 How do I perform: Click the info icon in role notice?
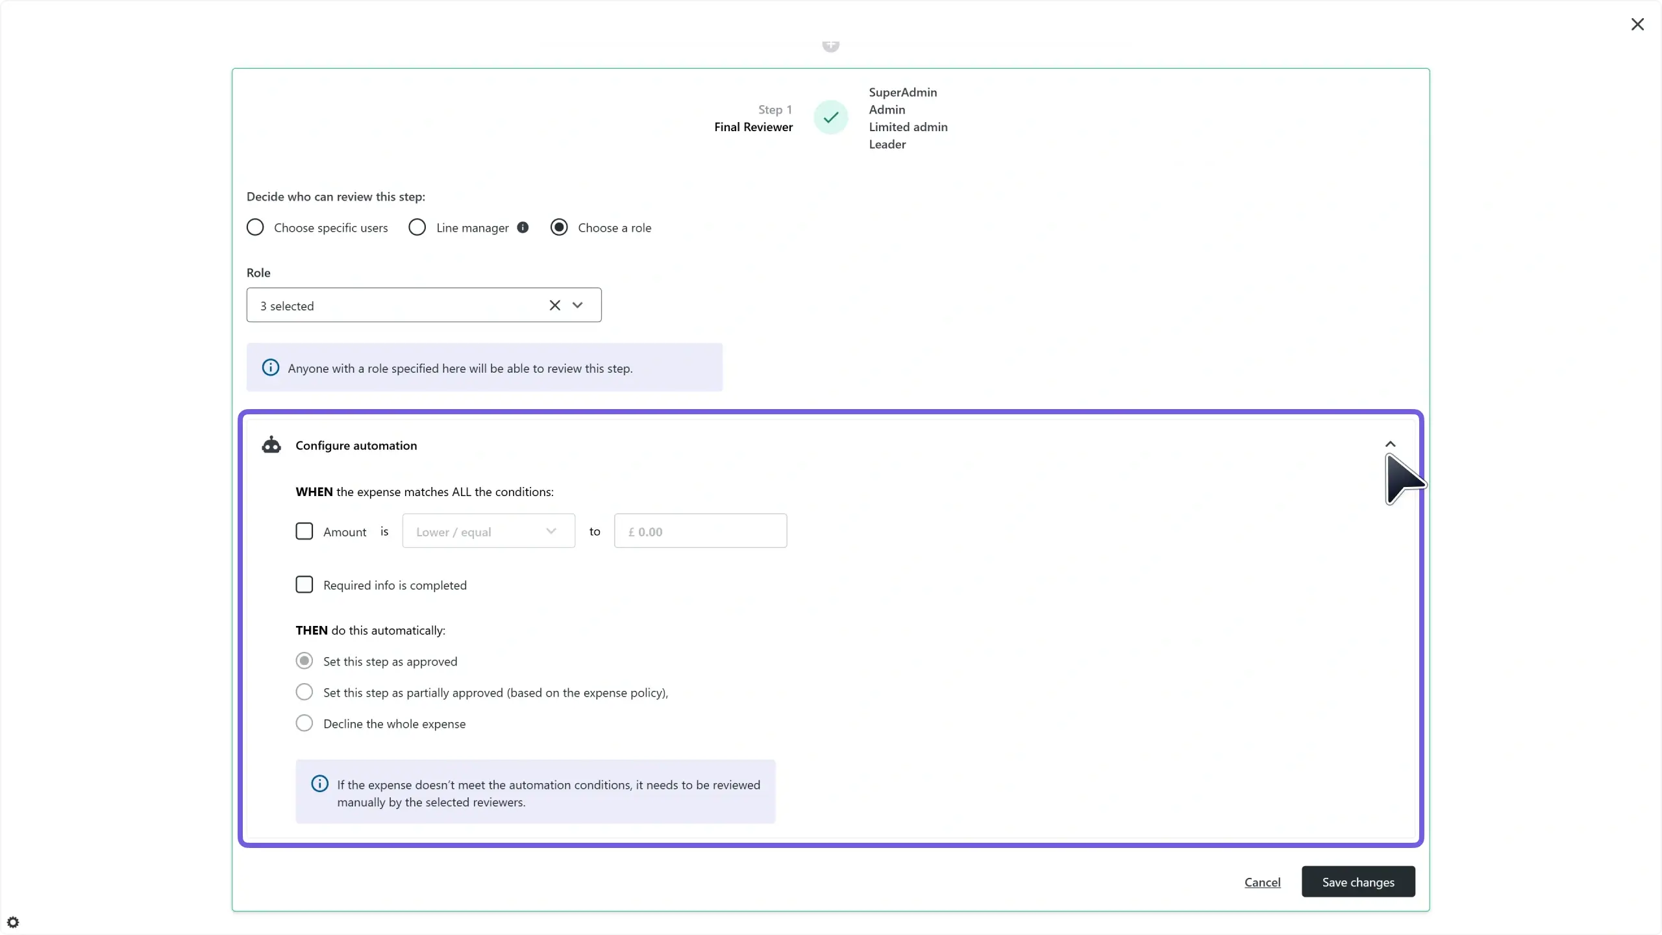(x=270, y=368)
